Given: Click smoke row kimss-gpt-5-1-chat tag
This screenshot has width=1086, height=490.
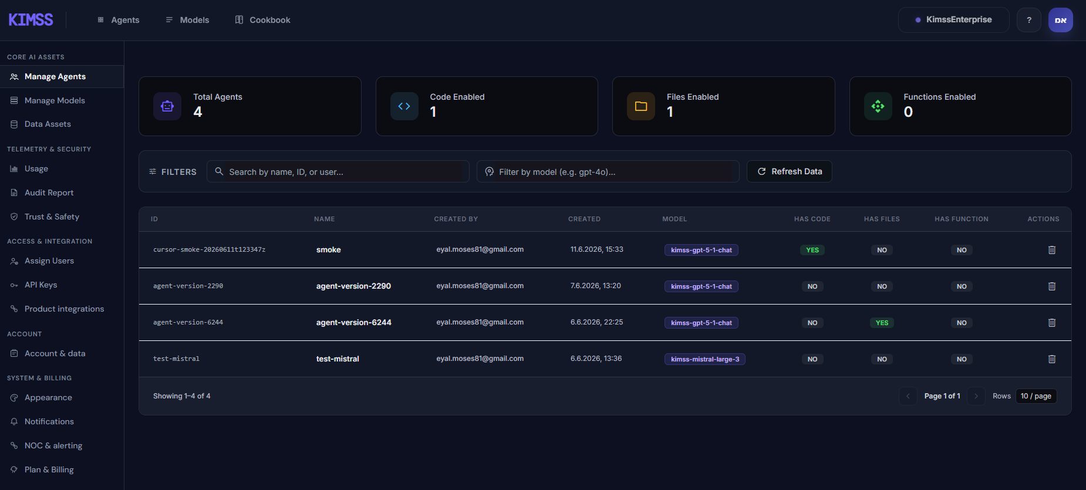Looking at the screenshot, I should [701, 250].
